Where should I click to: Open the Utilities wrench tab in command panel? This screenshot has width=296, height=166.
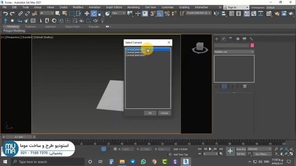pos(251,39)
